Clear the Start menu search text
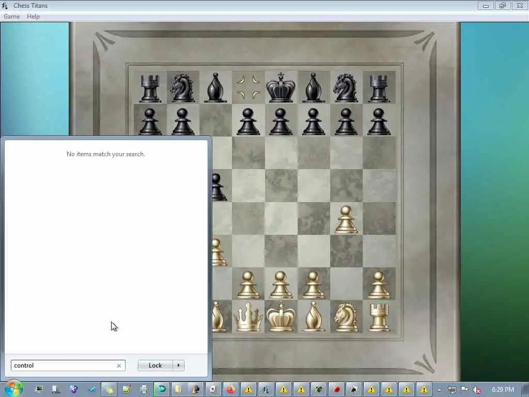Image resolution: width=529 pixels, height=397 pixels. click(x=119, y=365)
